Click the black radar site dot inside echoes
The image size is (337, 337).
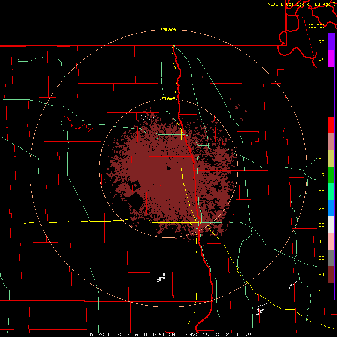168,168
